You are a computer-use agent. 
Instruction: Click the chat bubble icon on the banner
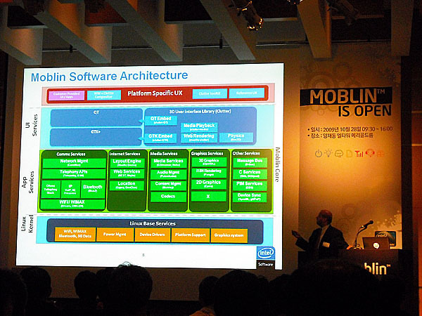[339, 154]
